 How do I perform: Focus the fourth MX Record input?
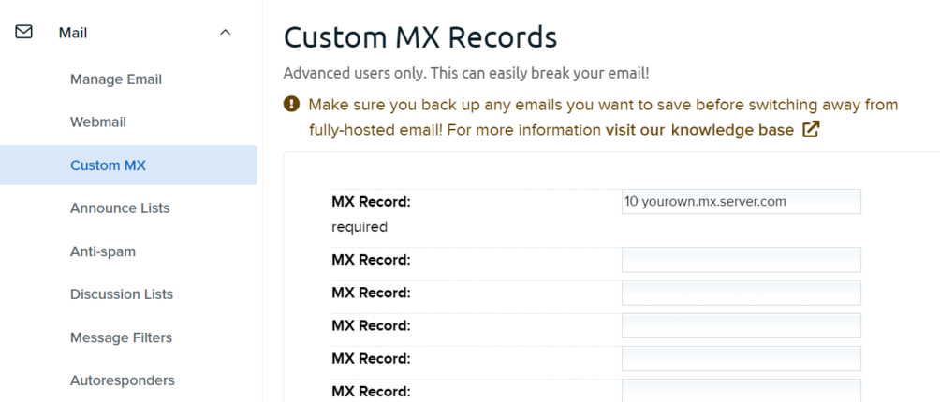741,325
